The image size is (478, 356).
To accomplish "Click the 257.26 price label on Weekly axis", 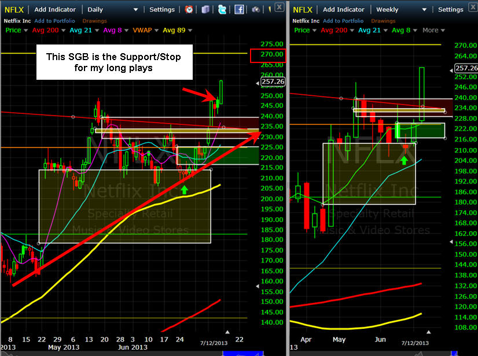I will pos(466,68).
